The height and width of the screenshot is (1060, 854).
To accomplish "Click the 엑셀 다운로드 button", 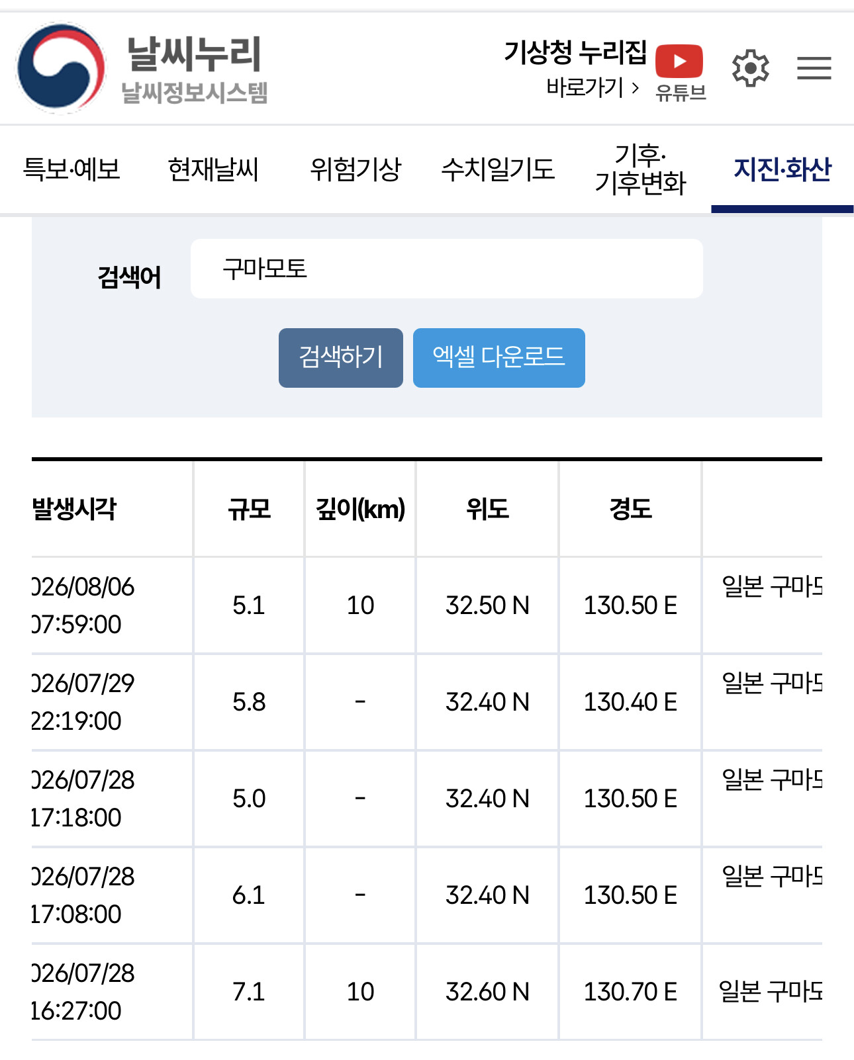I will pyautogui.click(x=499, y=357).
